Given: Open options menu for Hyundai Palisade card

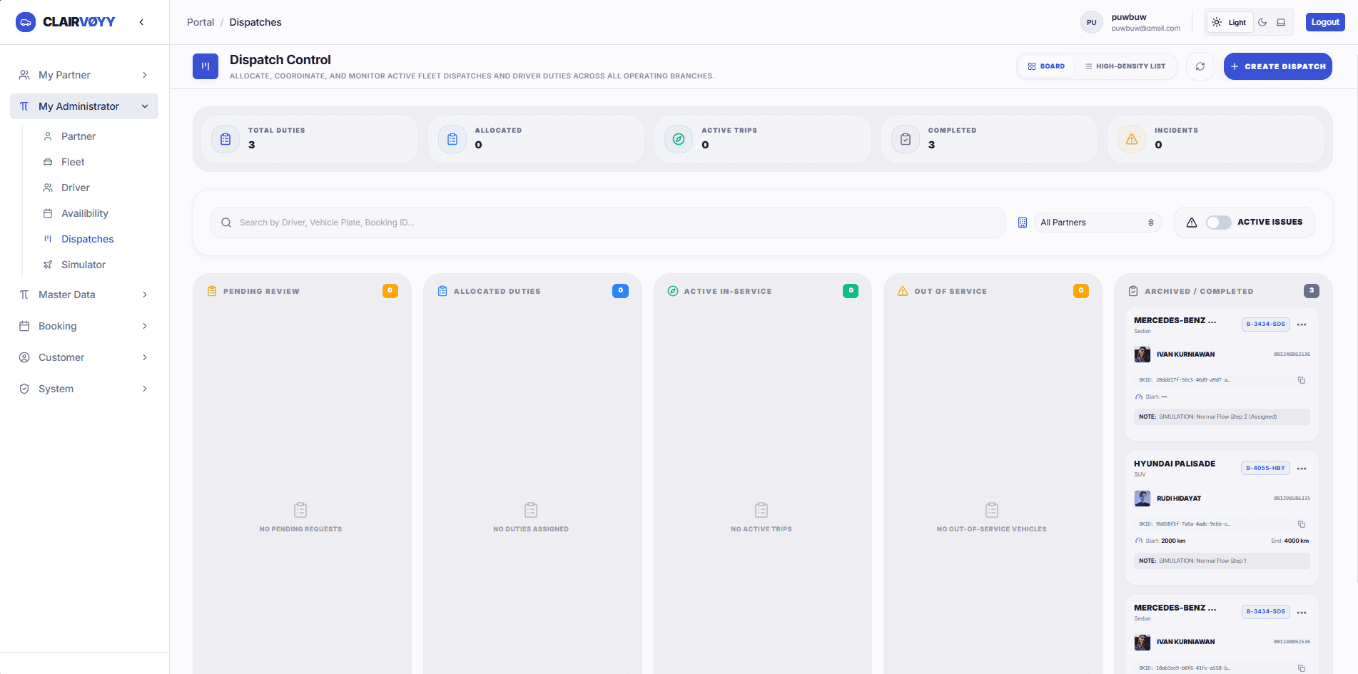Looking at the screenshot, I should [x=1302, y=469].
